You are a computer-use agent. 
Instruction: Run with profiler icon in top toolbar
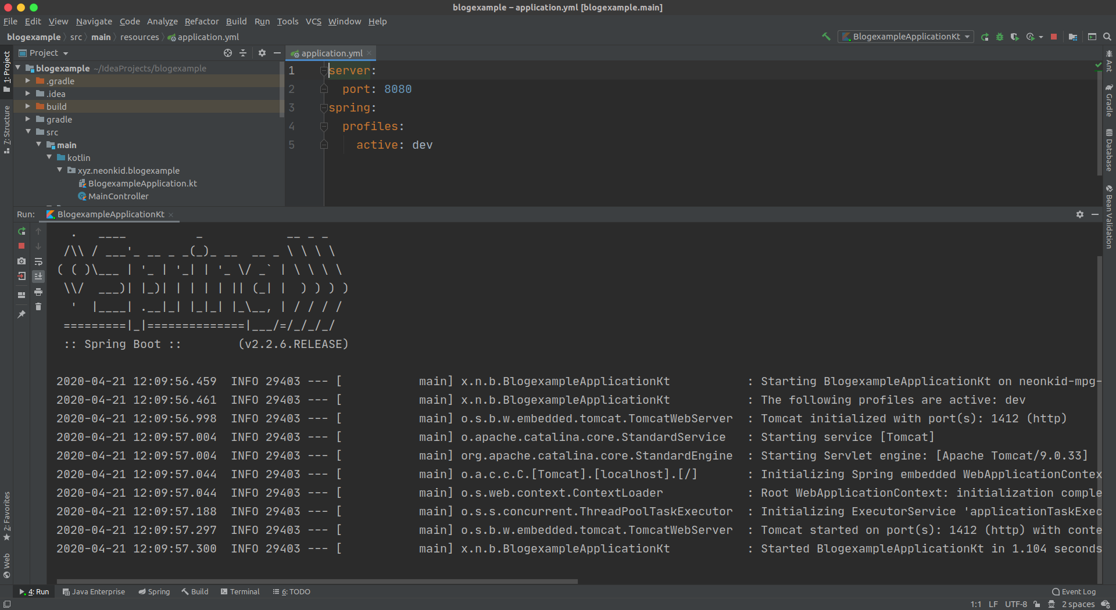coord(1030,37)
